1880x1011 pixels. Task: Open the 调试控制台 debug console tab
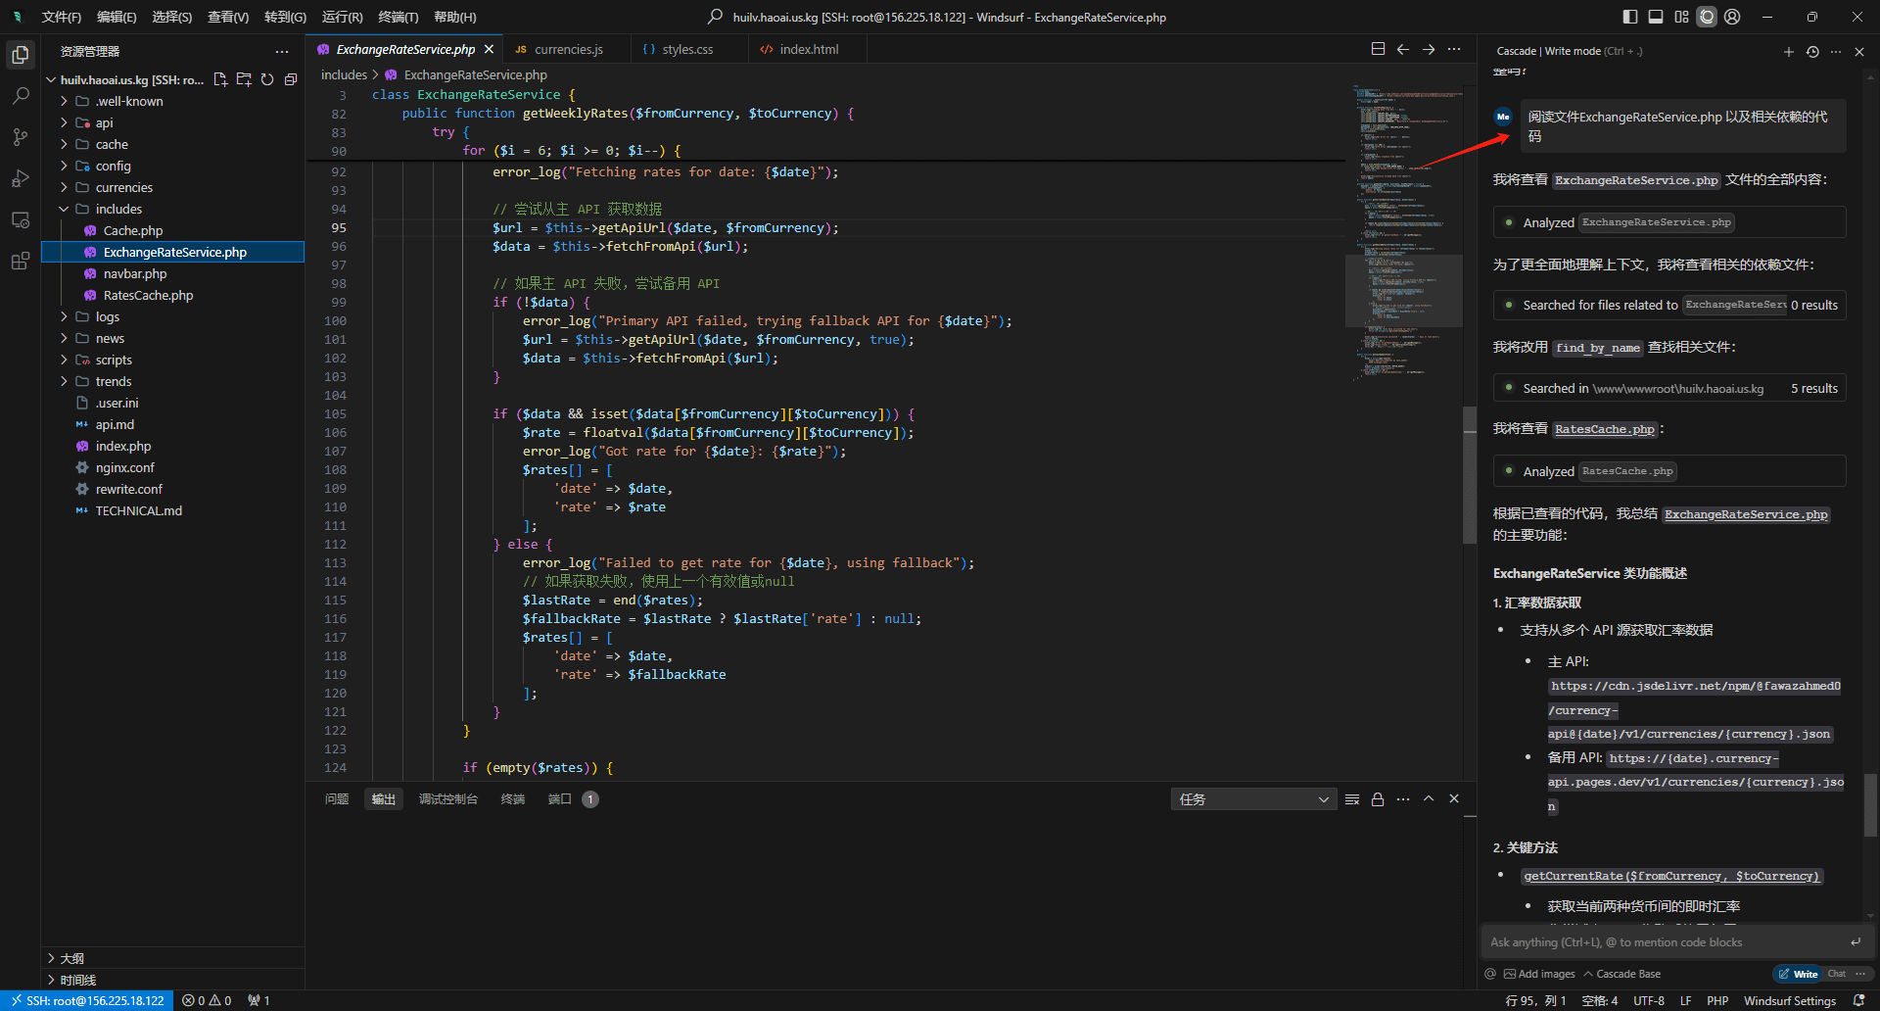coord(448,799)
